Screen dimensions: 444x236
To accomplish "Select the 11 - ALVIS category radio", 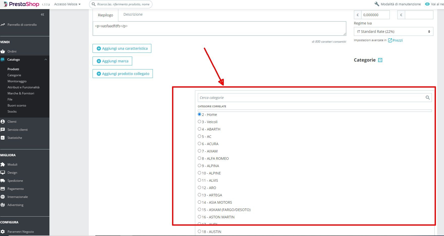I will [x=200, y=180].
